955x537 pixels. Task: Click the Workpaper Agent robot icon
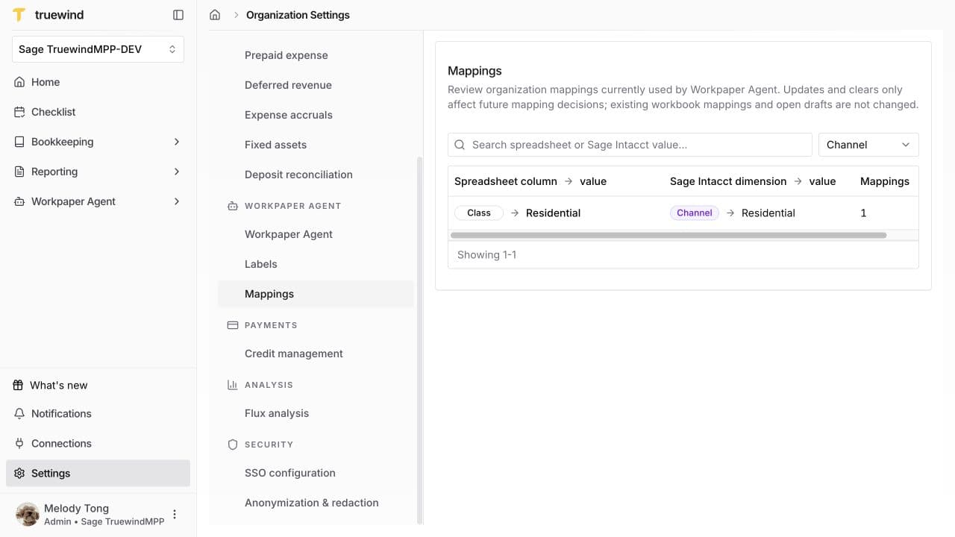click(x=19, y=201)
